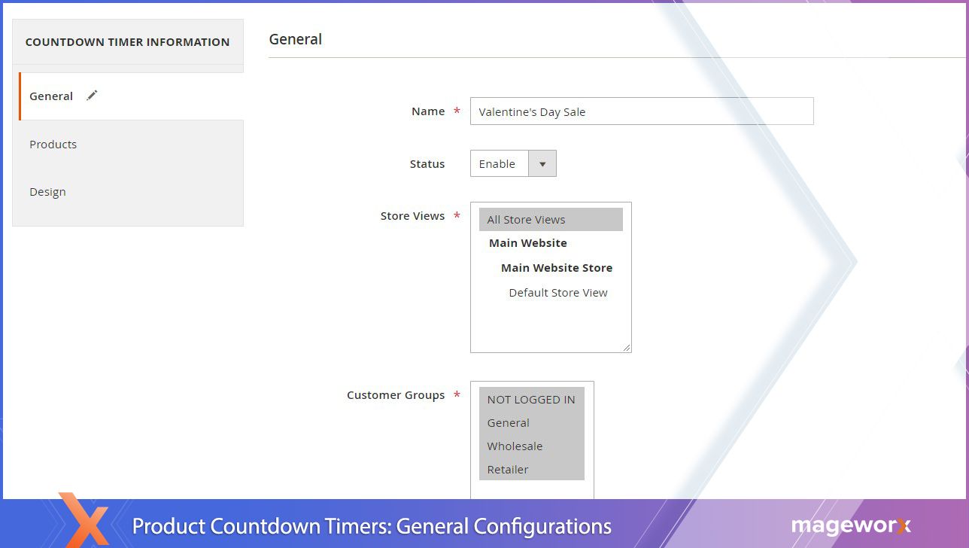Select Main Website in Store Views

click(528, 242)
